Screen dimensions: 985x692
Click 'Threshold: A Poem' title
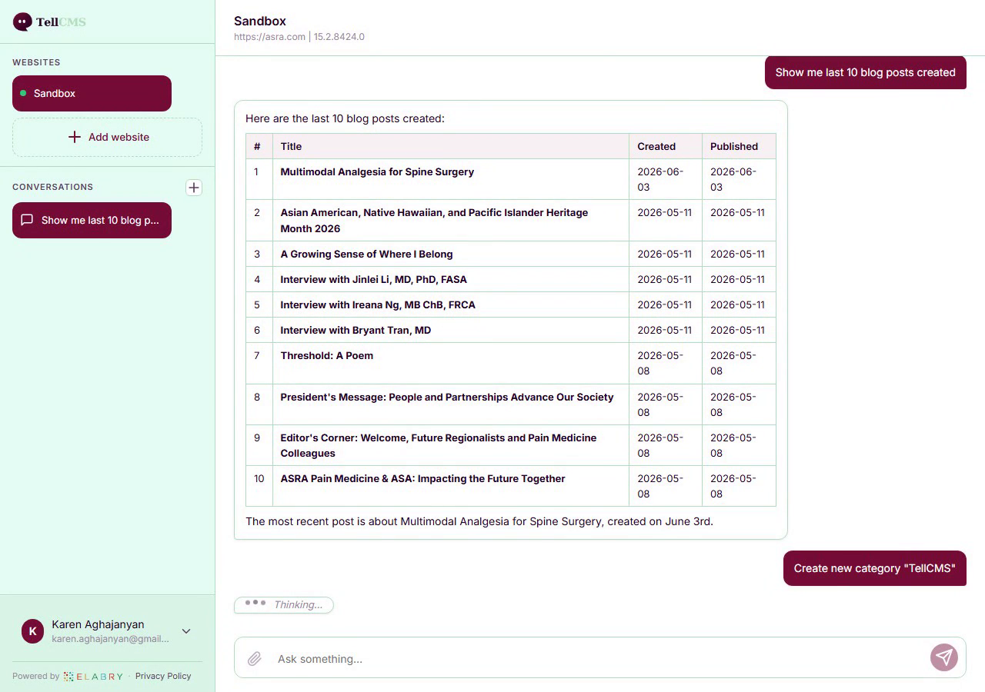(326, 355)
